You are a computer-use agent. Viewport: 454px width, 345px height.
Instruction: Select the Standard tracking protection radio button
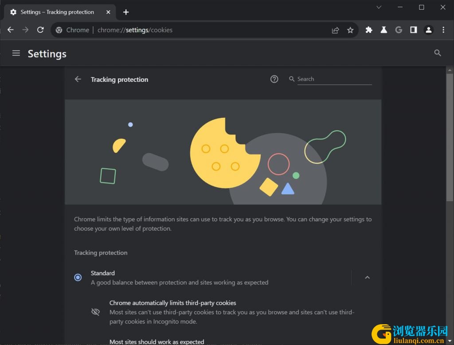[78, 278]
